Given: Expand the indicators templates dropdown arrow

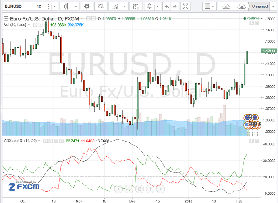Looking at the screenshot, I should click(125, 6).
